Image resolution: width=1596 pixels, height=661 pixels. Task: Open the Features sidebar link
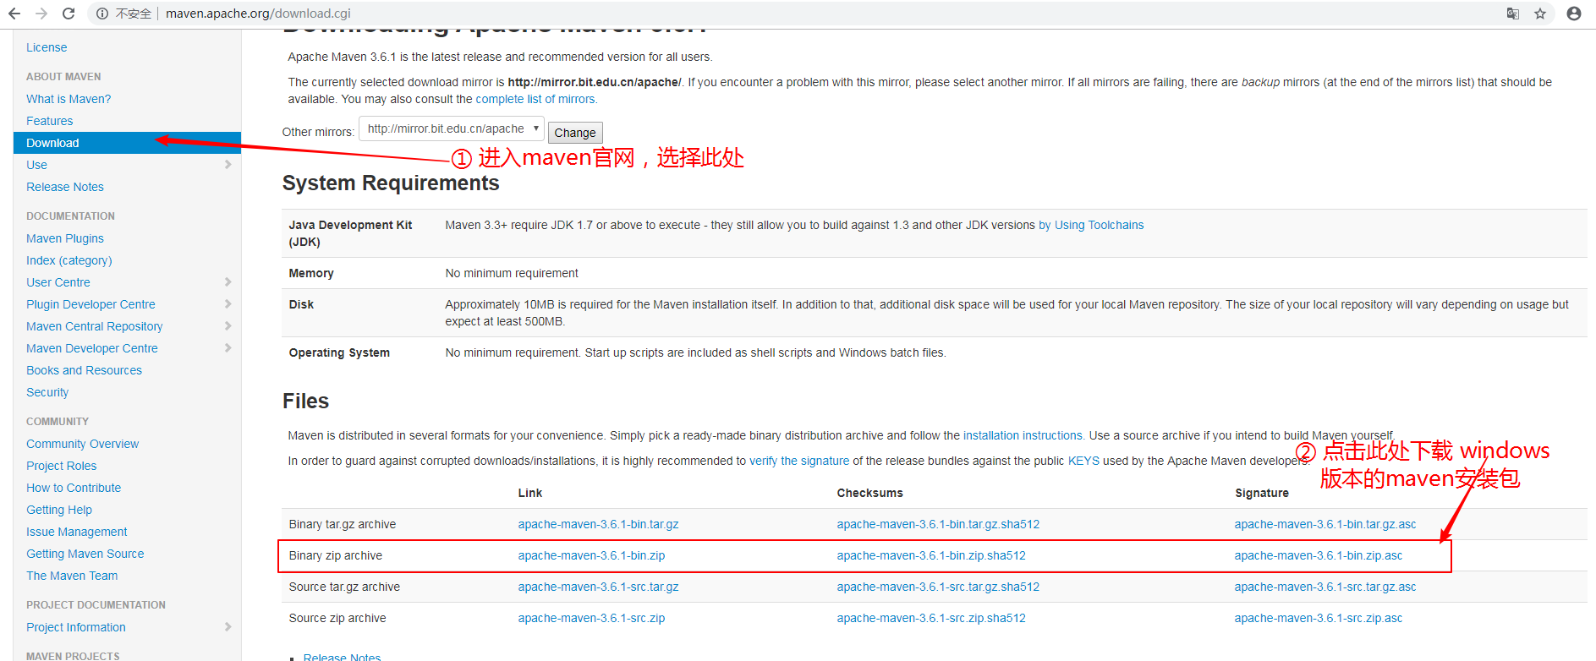coord(49,121)
